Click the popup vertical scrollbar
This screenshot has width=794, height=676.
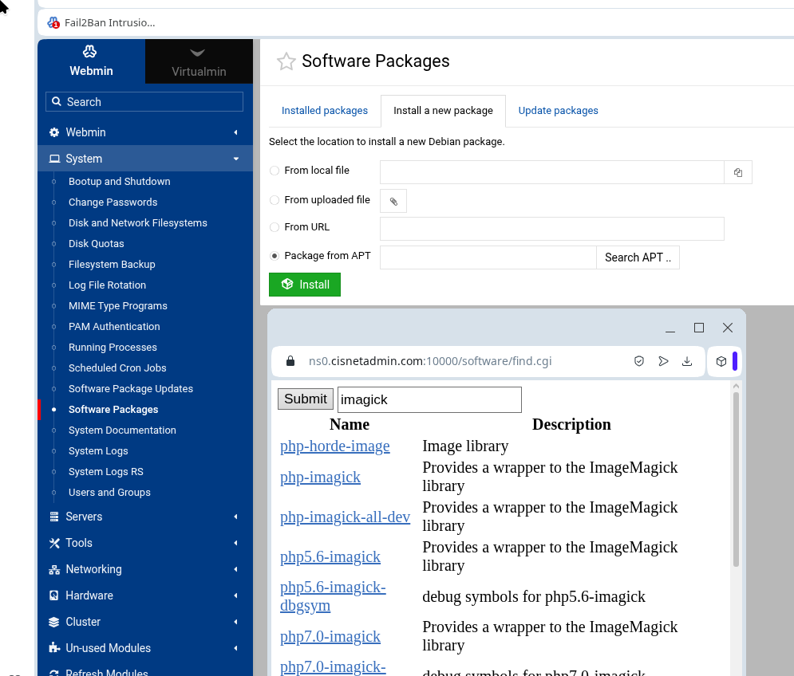click(736, 478)
